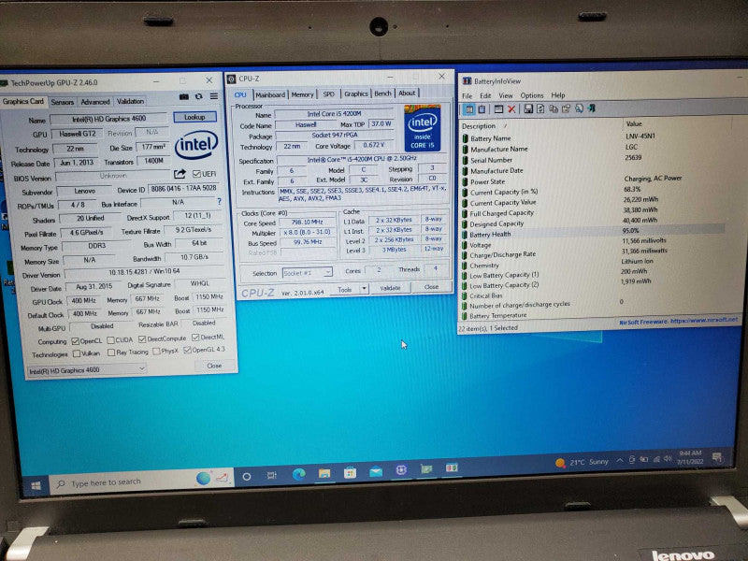Open the notification center icon

[x=717, y=458]
